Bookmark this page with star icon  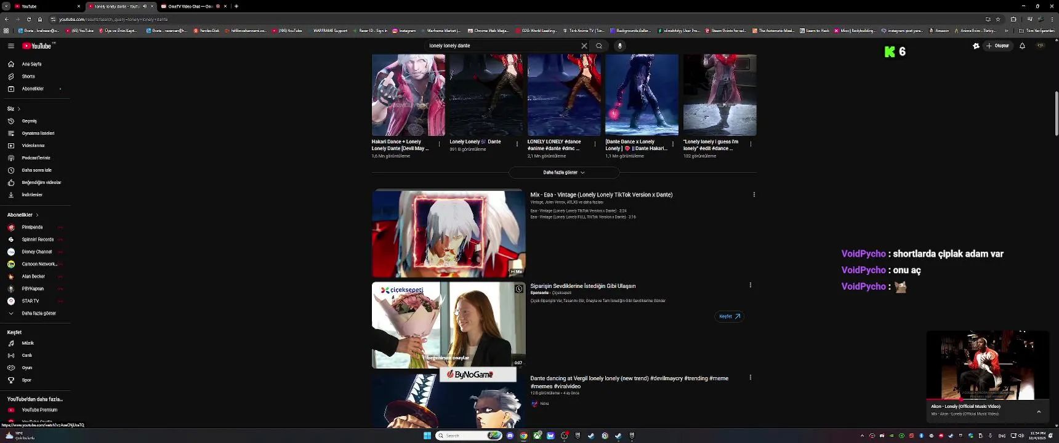(x=998, y=19)
